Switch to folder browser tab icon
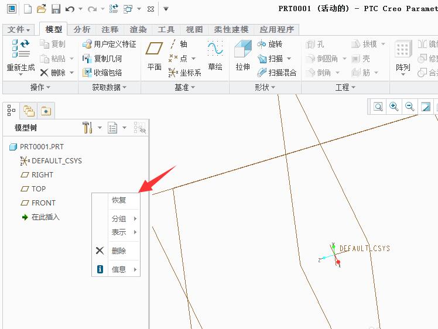The width and height of the screenshot is (438, 329). tap(29, 111)
